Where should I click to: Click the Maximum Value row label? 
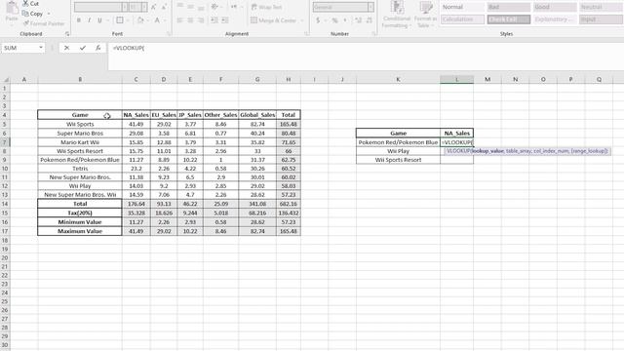pyautogui.click(x=80, y=231)
